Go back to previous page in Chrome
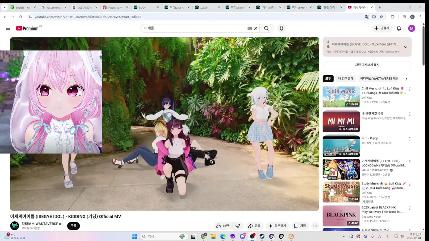The image size is (429, 241). tap(5, 17)
